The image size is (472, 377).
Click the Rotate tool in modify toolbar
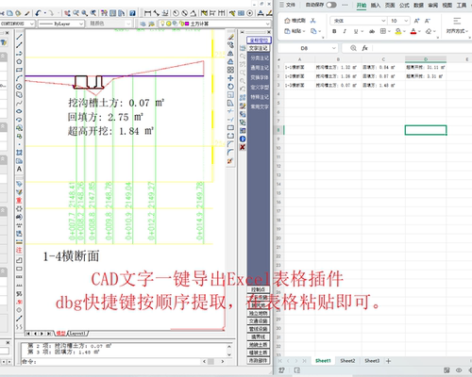230,87
